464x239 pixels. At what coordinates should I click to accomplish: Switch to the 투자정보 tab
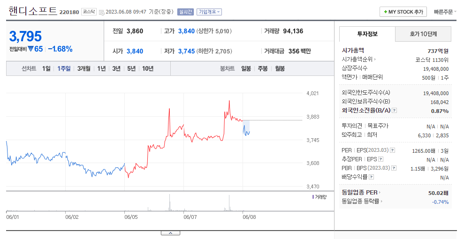pos(367,34)
